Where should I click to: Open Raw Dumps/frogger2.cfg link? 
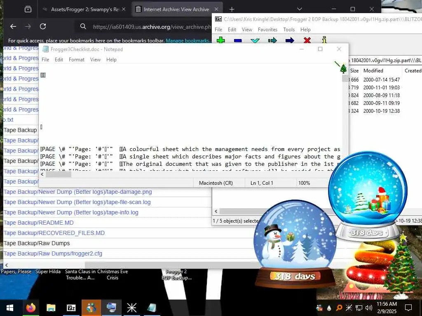53,253
